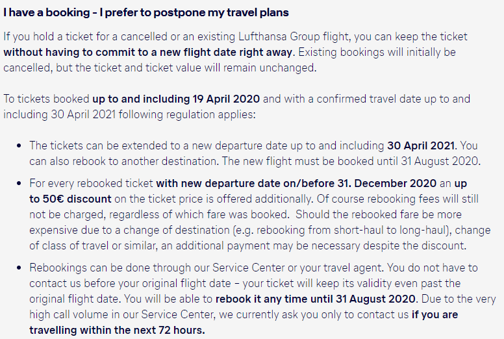The height and width of the screenshot is (339, 504).
Task: Click bold phrase 'up to and including 19 April 2020'
Action: pyautogui.click(x=176, y=99)
